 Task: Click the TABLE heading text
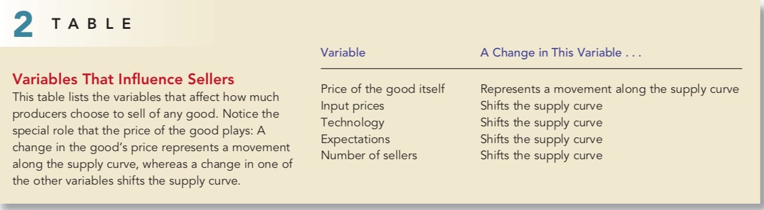[x=91, y=24]
